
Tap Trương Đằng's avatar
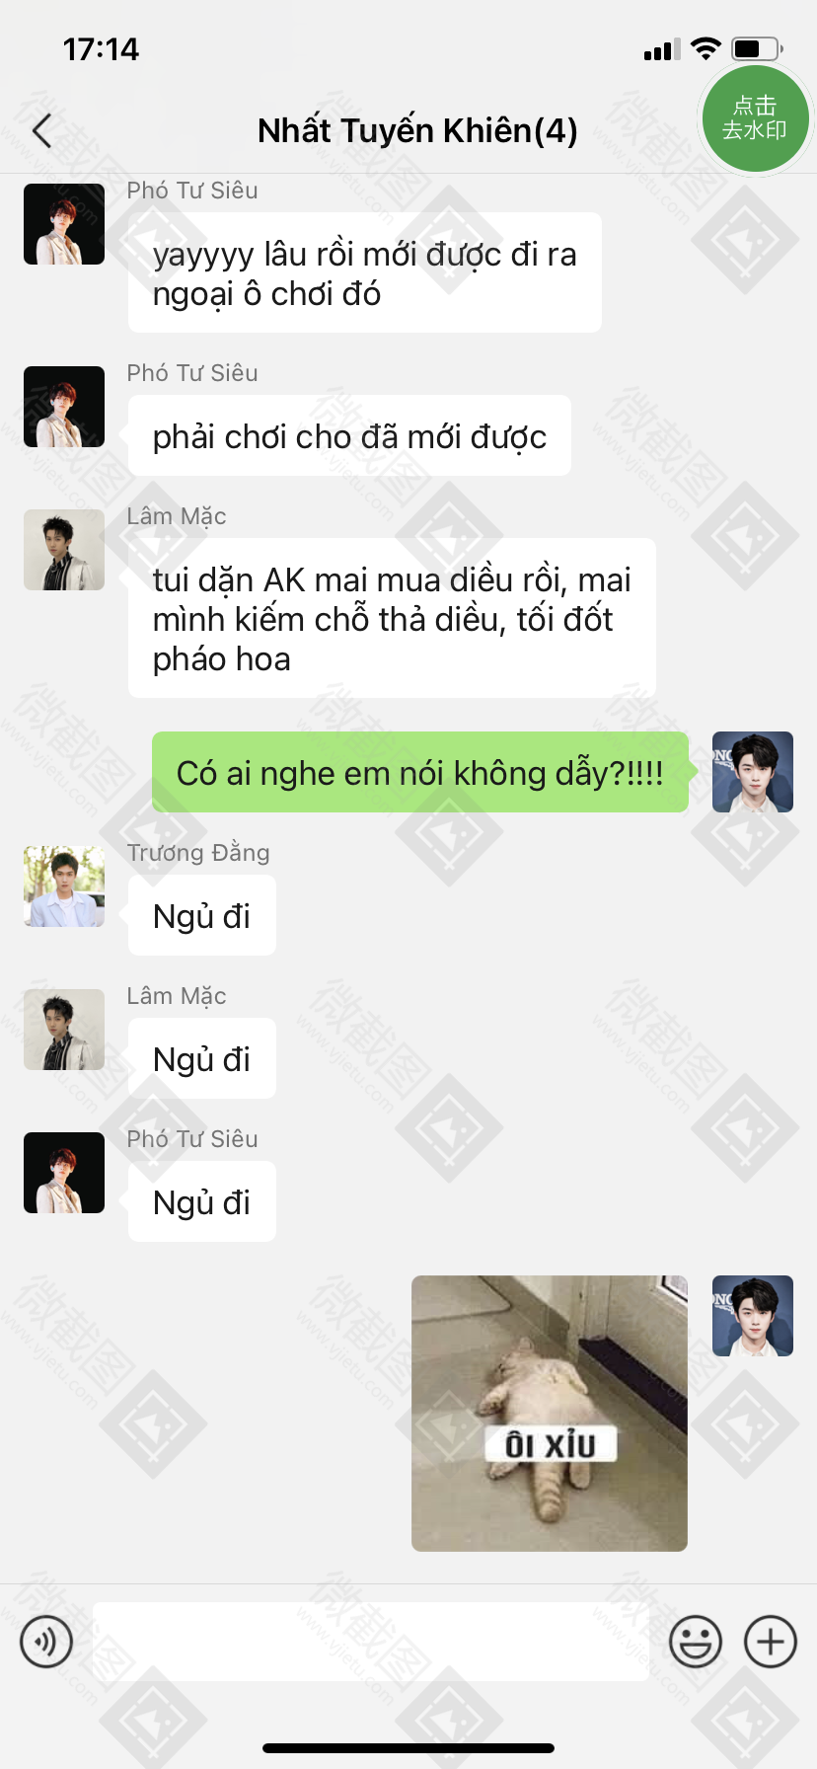click(x=64, y=886)
